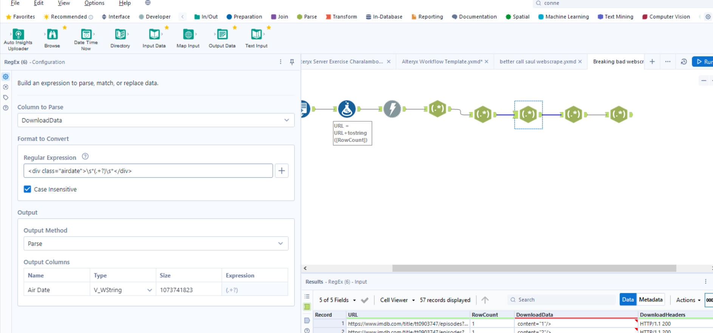Add a new workflow tab

coord(652,62)
